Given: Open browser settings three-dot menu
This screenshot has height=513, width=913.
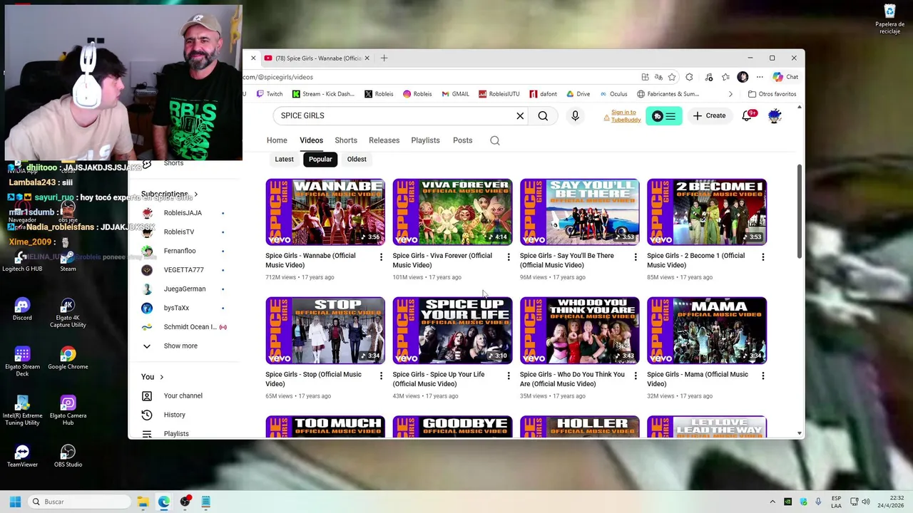Looking at the screenshot, I should 760,77.
